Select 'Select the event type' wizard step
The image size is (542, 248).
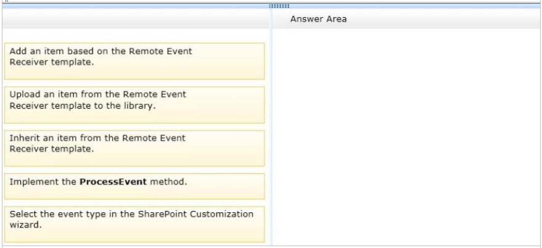click(x=134, y=225)
